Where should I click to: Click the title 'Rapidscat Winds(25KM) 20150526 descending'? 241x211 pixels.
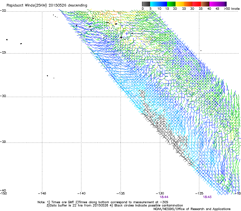[x=47, y=6]
